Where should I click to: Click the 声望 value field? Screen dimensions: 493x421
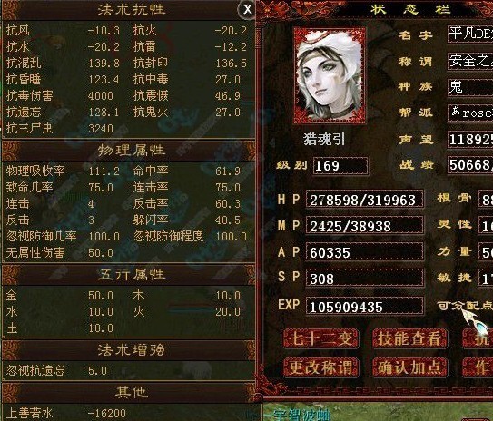(x=470, y=139)
